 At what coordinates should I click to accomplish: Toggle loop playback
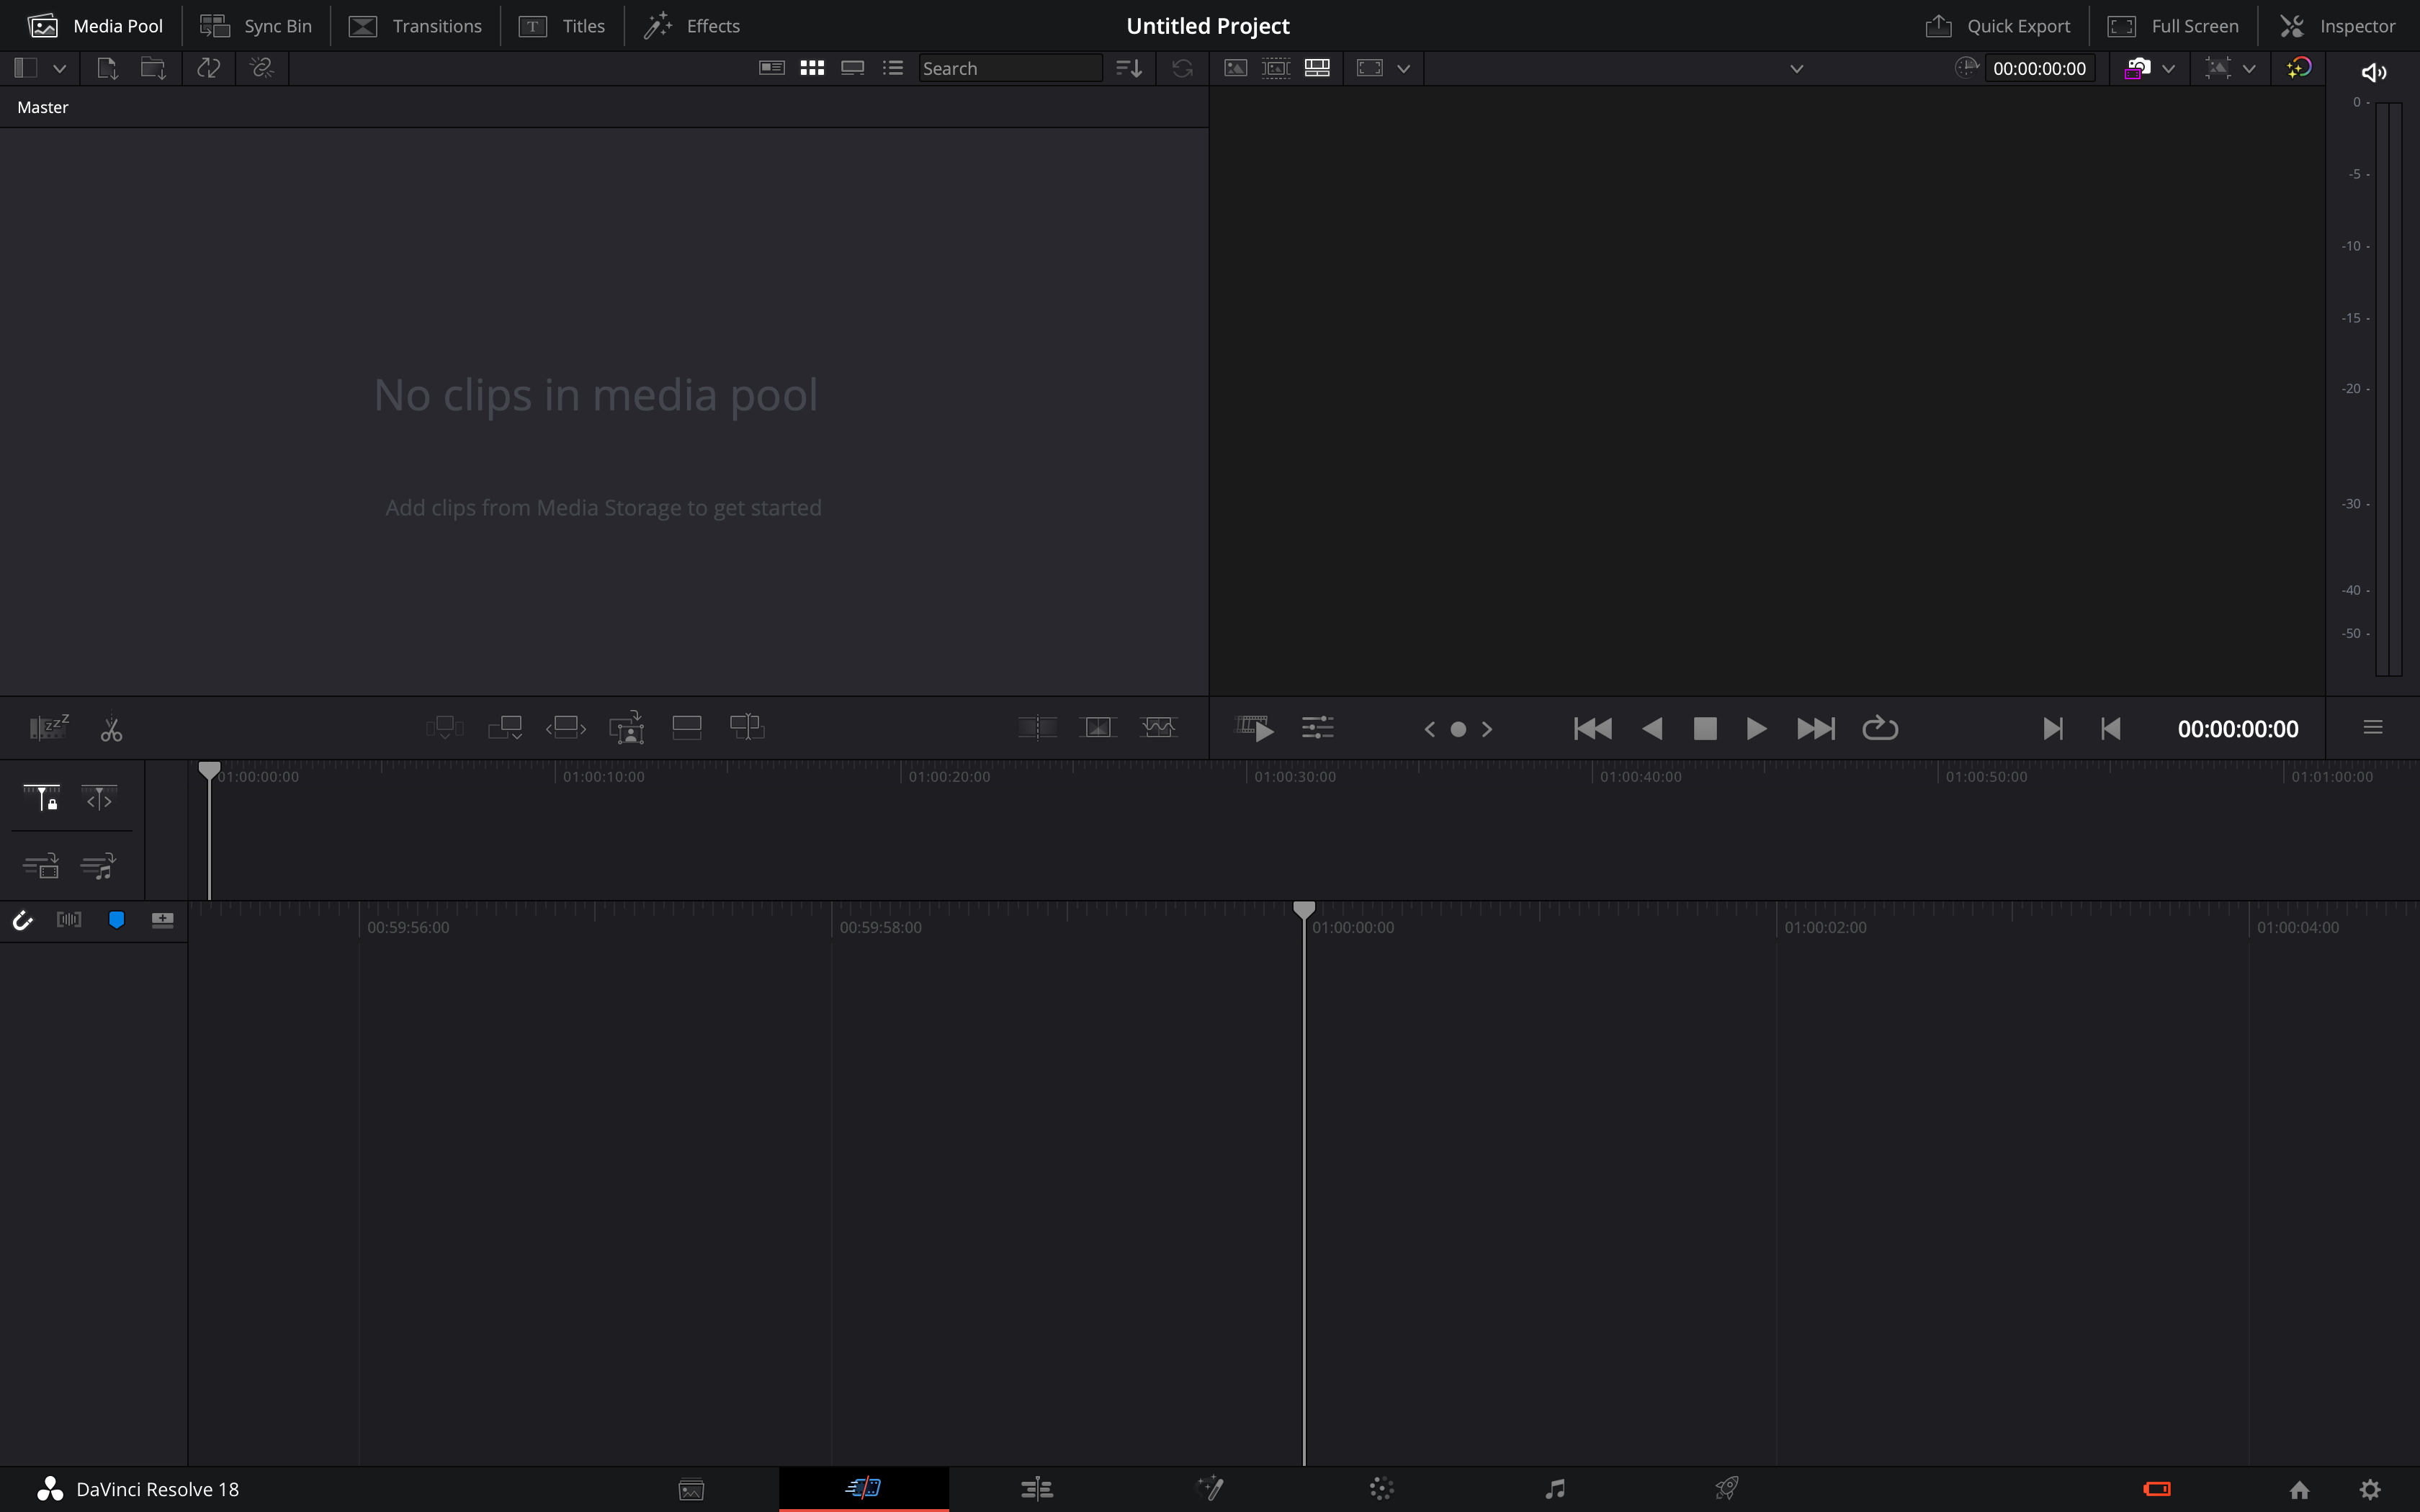pyautogui.click(x=1879, y=728)
